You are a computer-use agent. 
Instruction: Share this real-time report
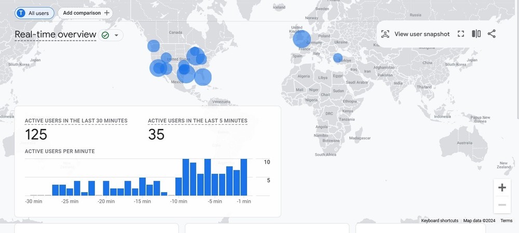point(491,34)
